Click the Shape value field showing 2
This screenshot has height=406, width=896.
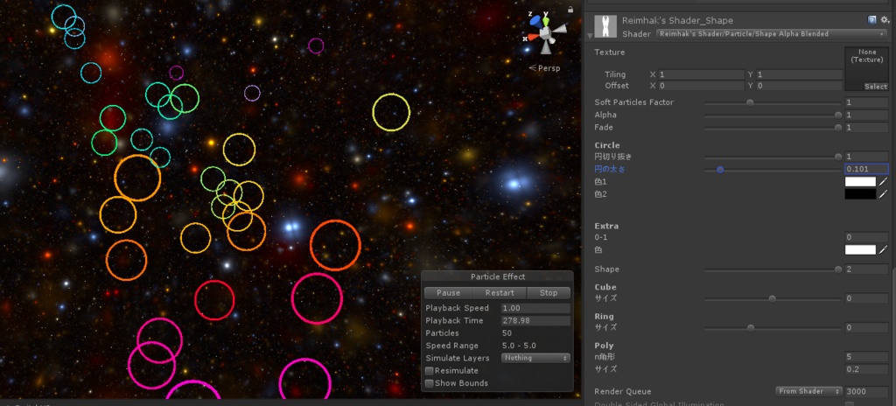click(867, 269)
